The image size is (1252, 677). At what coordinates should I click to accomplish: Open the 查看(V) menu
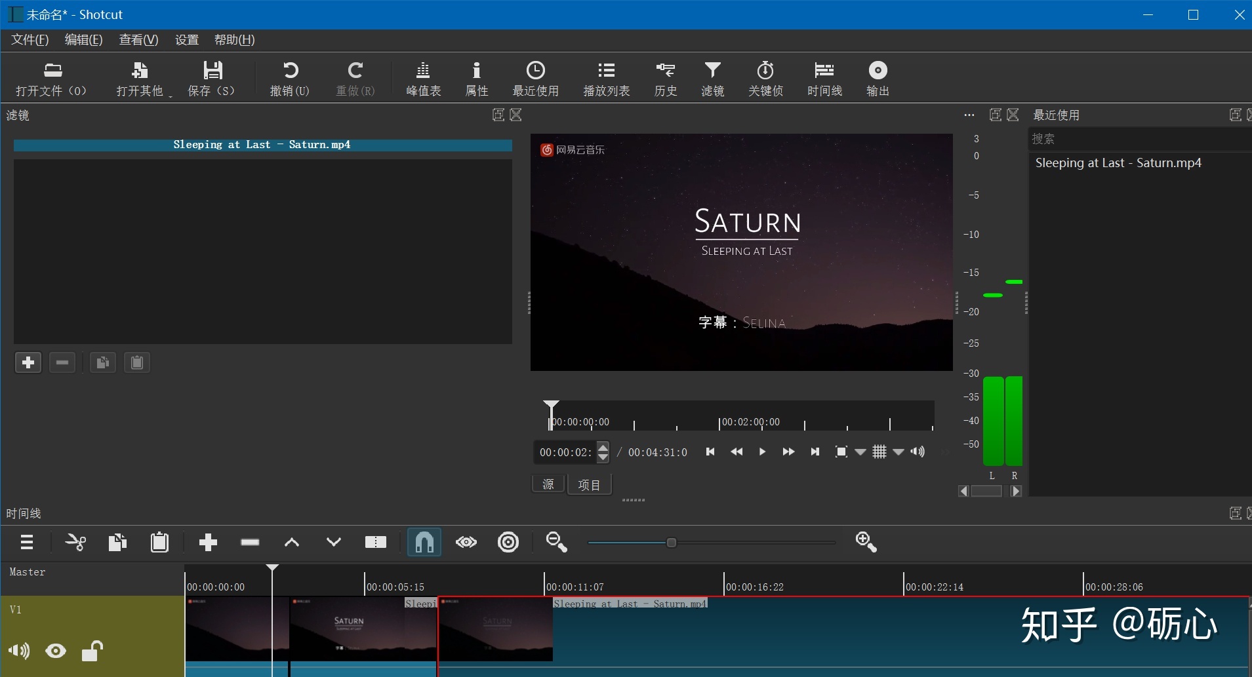click(138, 40)
